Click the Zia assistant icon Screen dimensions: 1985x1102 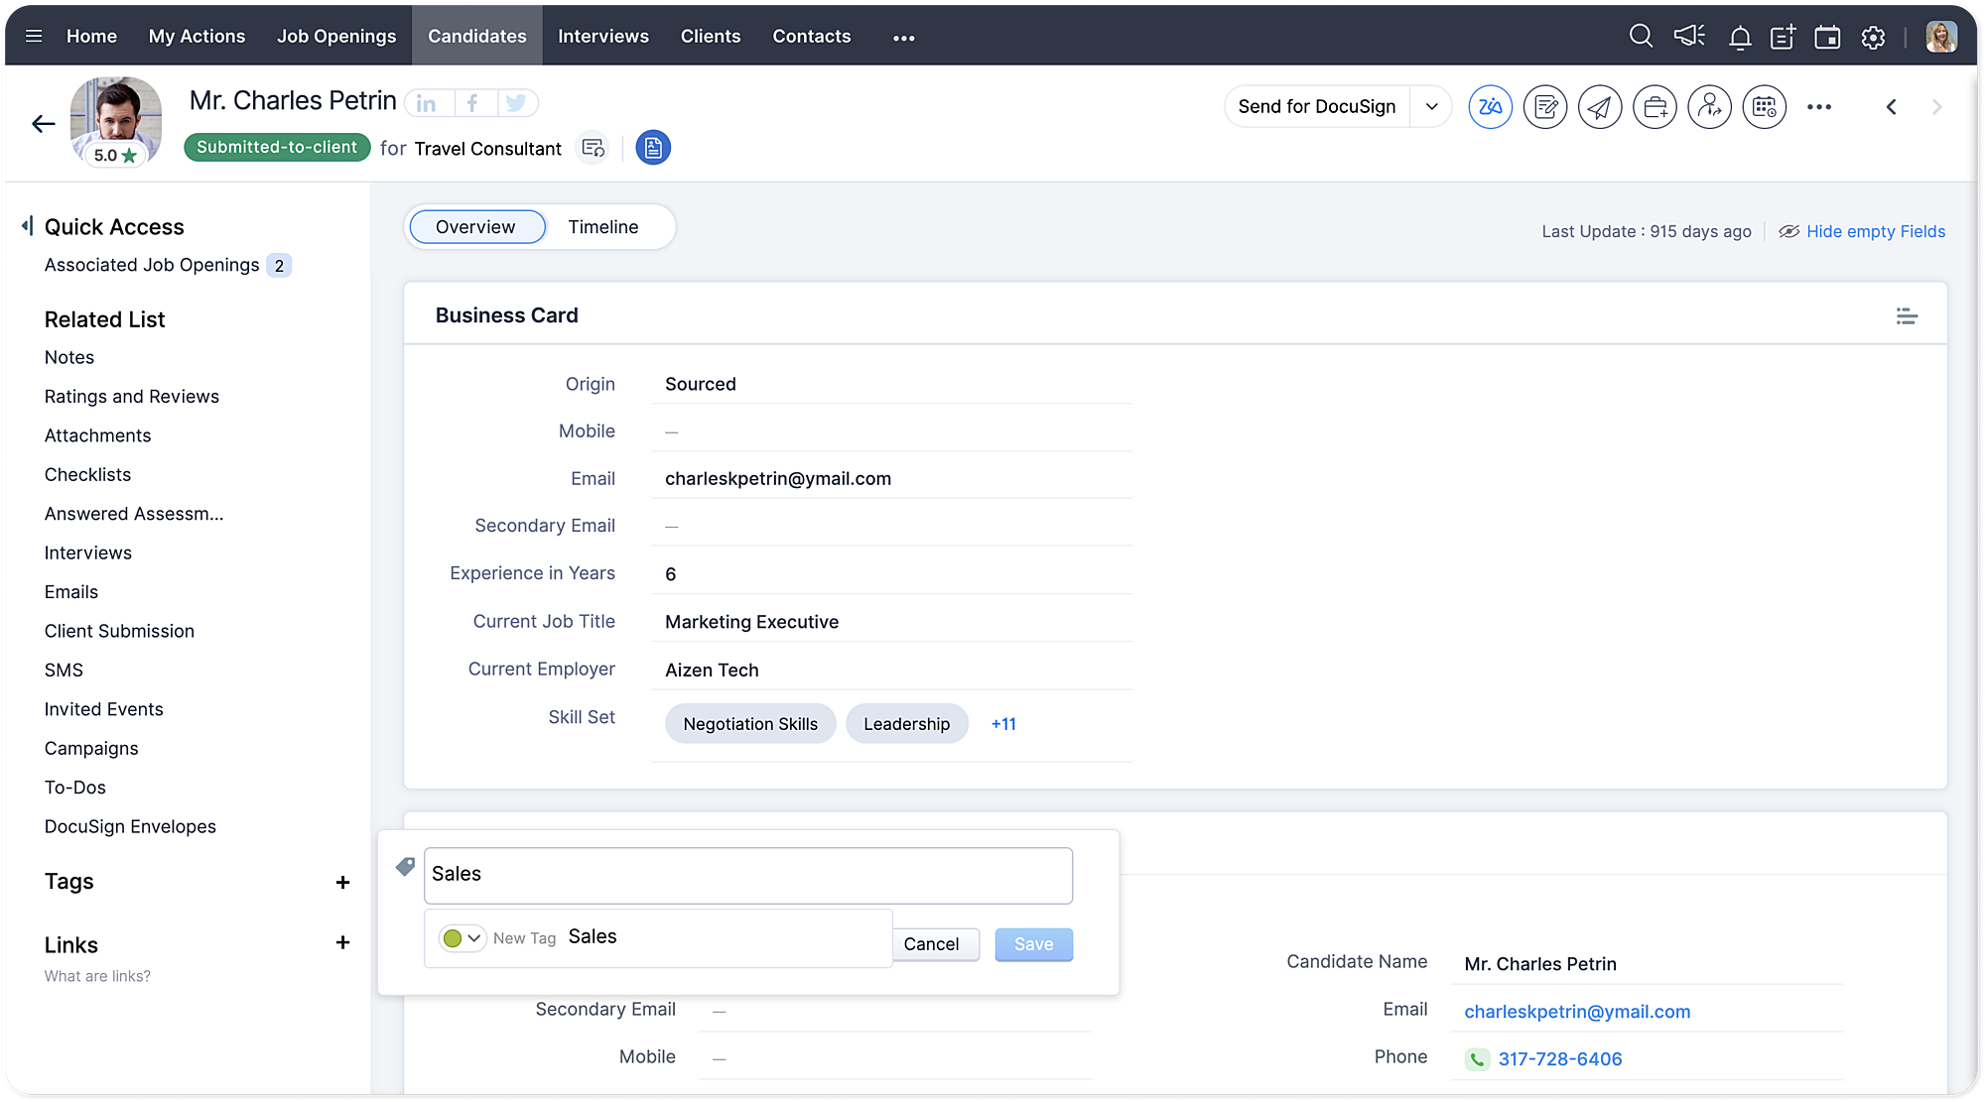(1490, 107)
